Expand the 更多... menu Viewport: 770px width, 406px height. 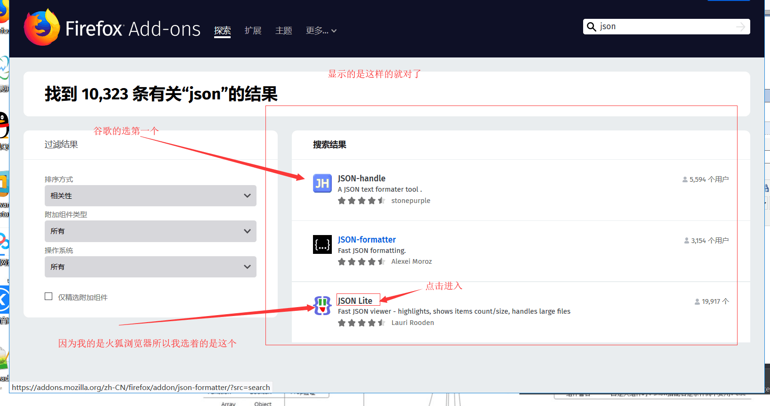[321, 31]
